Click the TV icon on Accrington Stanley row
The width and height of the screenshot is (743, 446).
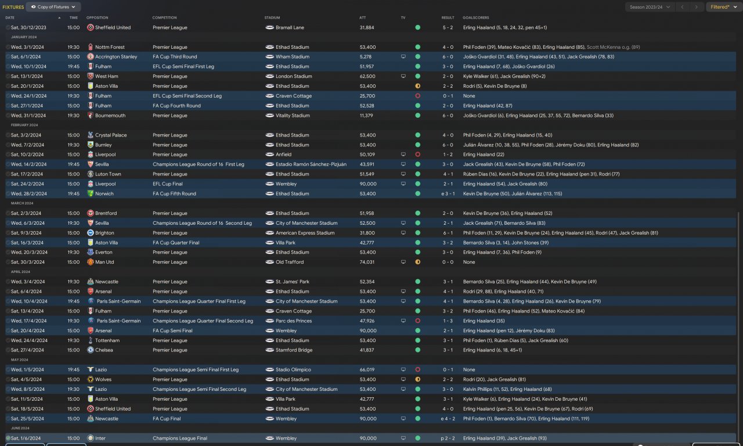pyautogui.click(x=403, y=57)
